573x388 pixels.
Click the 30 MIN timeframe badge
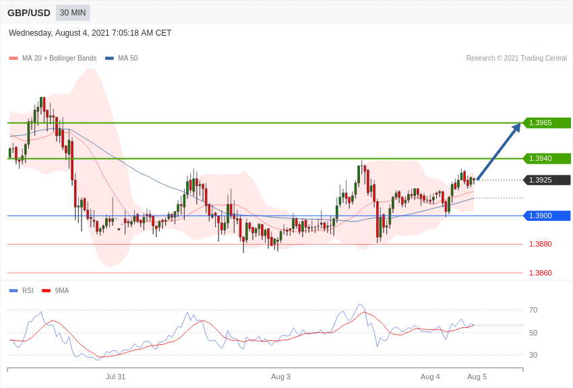click(x=73, y=13)
